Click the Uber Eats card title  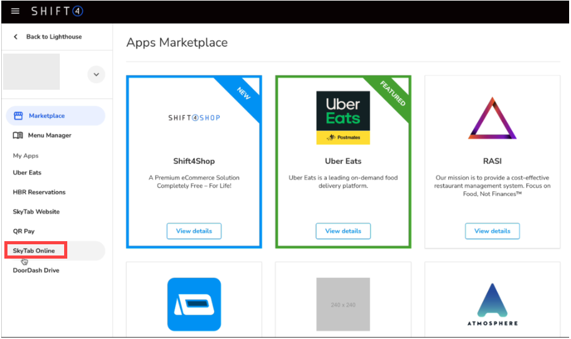pos(343,161)
